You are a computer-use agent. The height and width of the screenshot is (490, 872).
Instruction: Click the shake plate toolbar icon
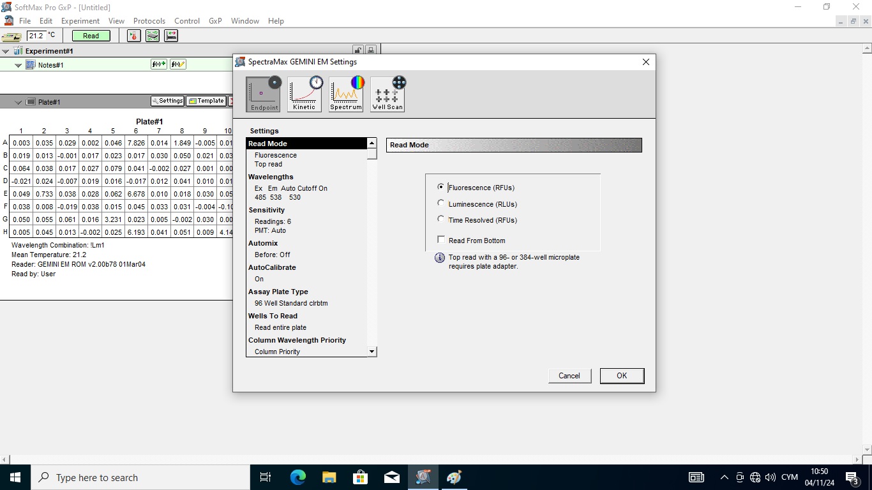[152, 36]
